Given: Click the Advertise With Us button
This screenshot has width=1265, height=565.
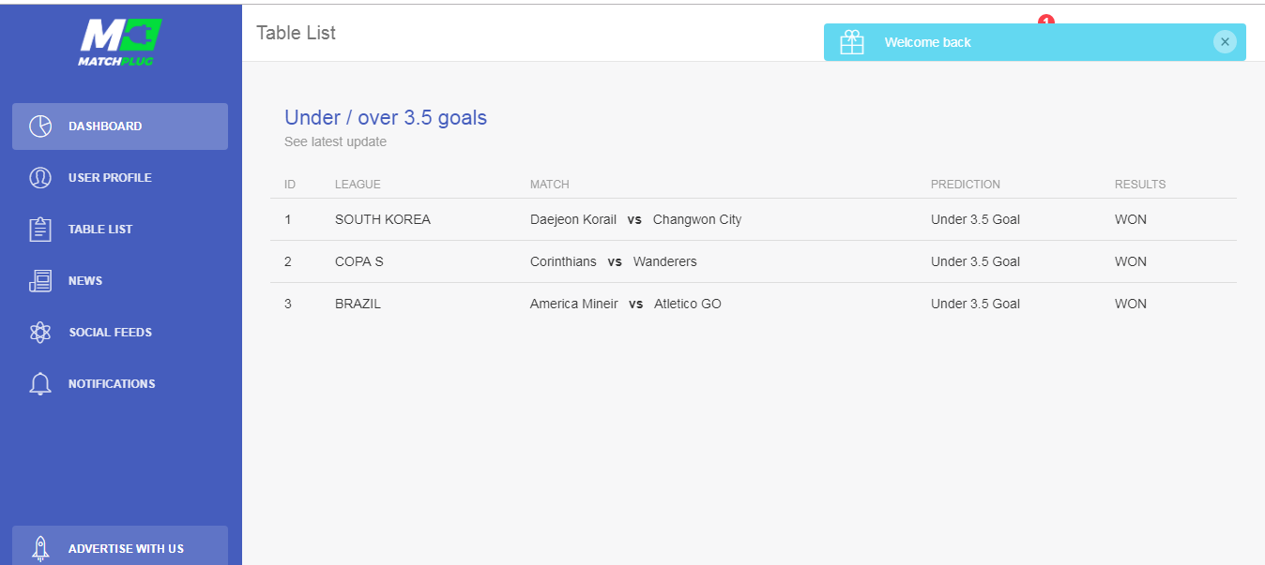Looking at the screenshot, I should [x=126, y=548].
